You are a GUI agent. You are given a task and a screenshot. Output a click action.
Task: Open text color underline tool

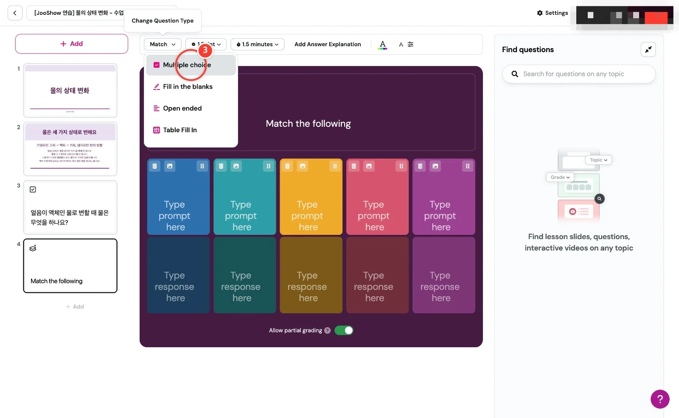pos(383,45)
